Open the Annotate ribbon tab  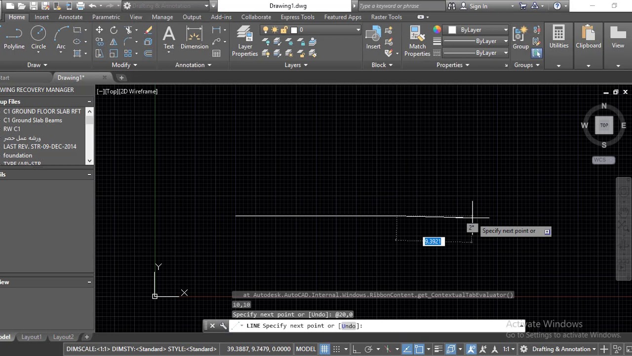[x=71, y=17]
